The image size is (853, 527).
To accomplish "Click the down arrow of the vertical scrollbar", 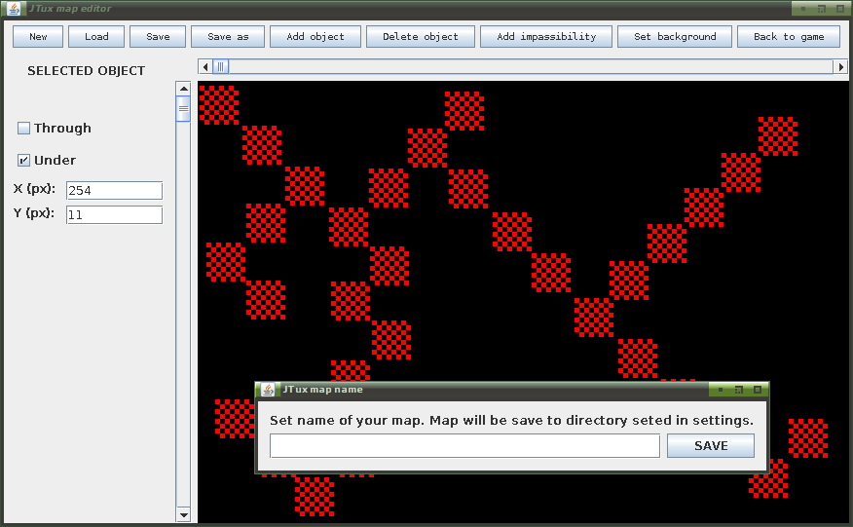I will (184, 514).
